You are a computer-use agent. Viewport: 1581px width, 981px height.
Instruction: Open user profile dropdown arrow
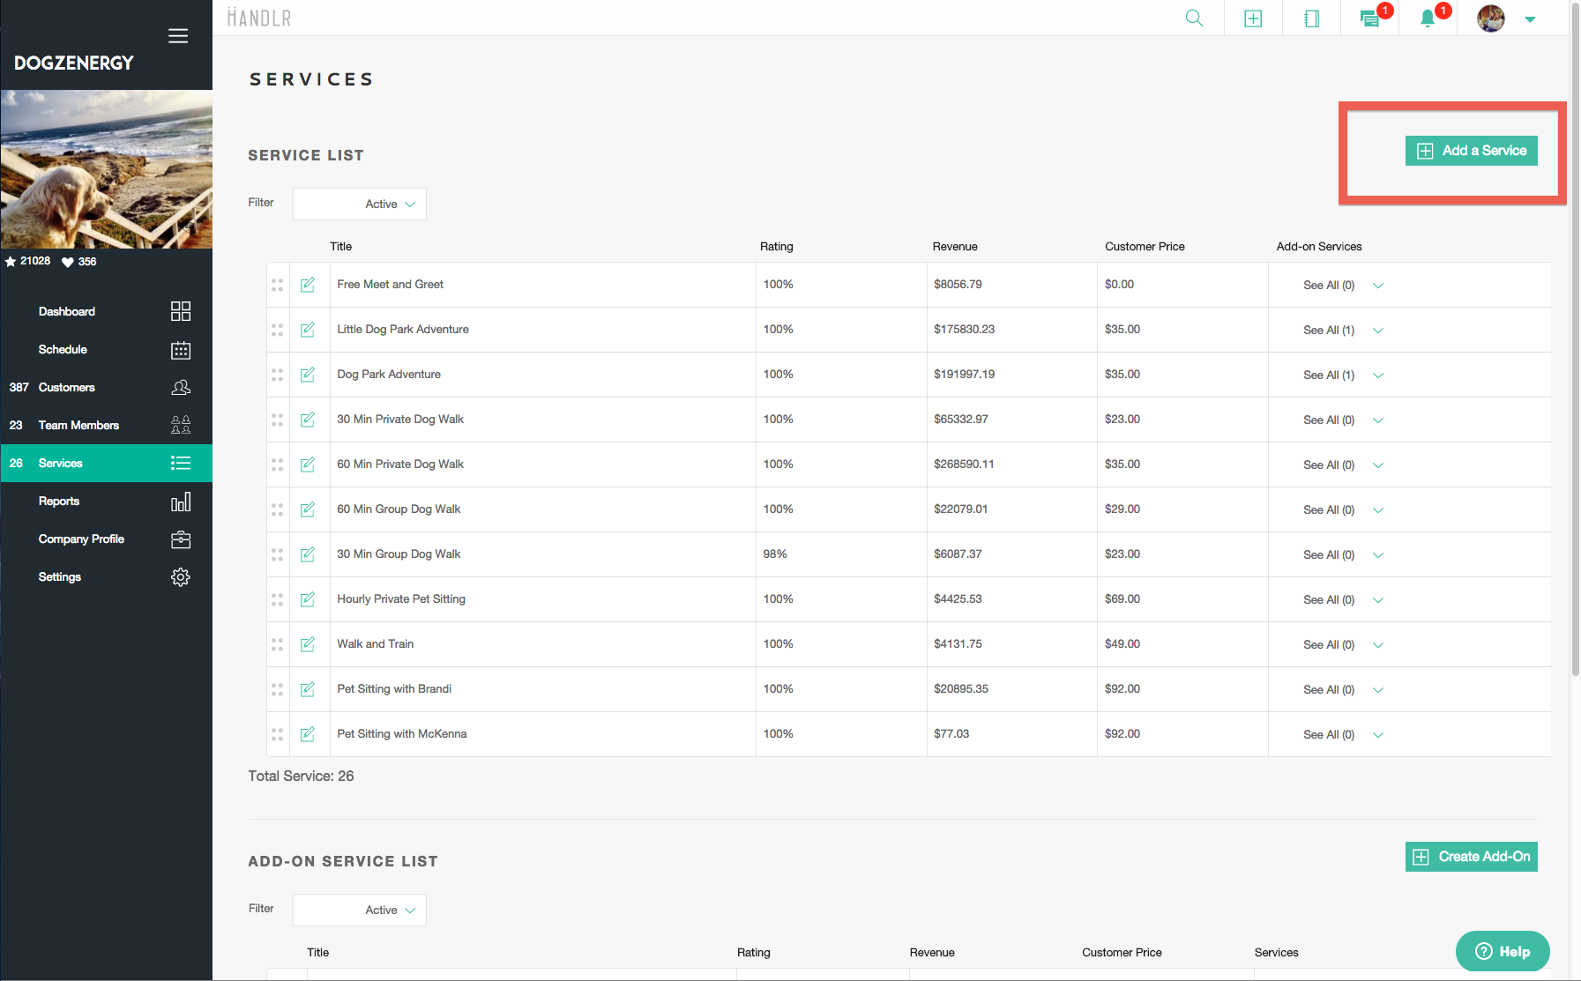(x=1530, y=19)
